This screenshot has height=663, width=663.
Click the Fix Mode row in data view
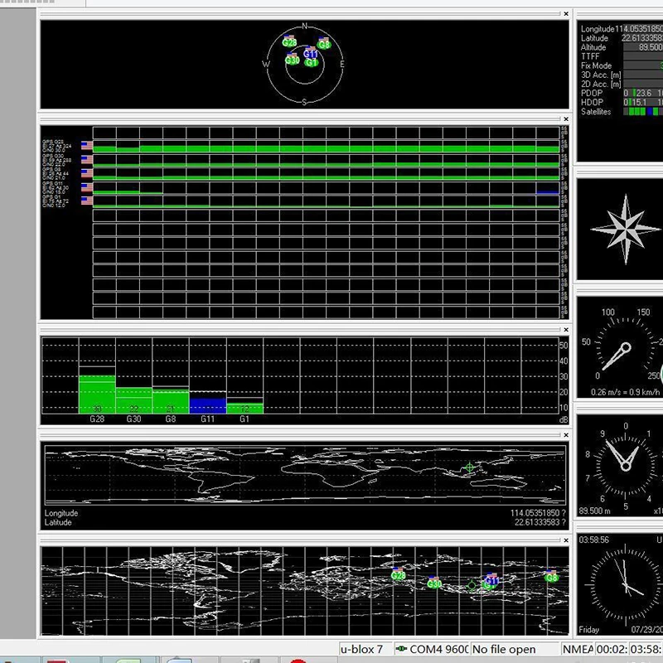tap(622, 65)
